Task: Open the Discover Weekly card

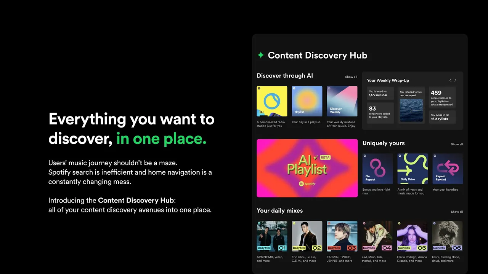Action: click(x=342, y=101)
